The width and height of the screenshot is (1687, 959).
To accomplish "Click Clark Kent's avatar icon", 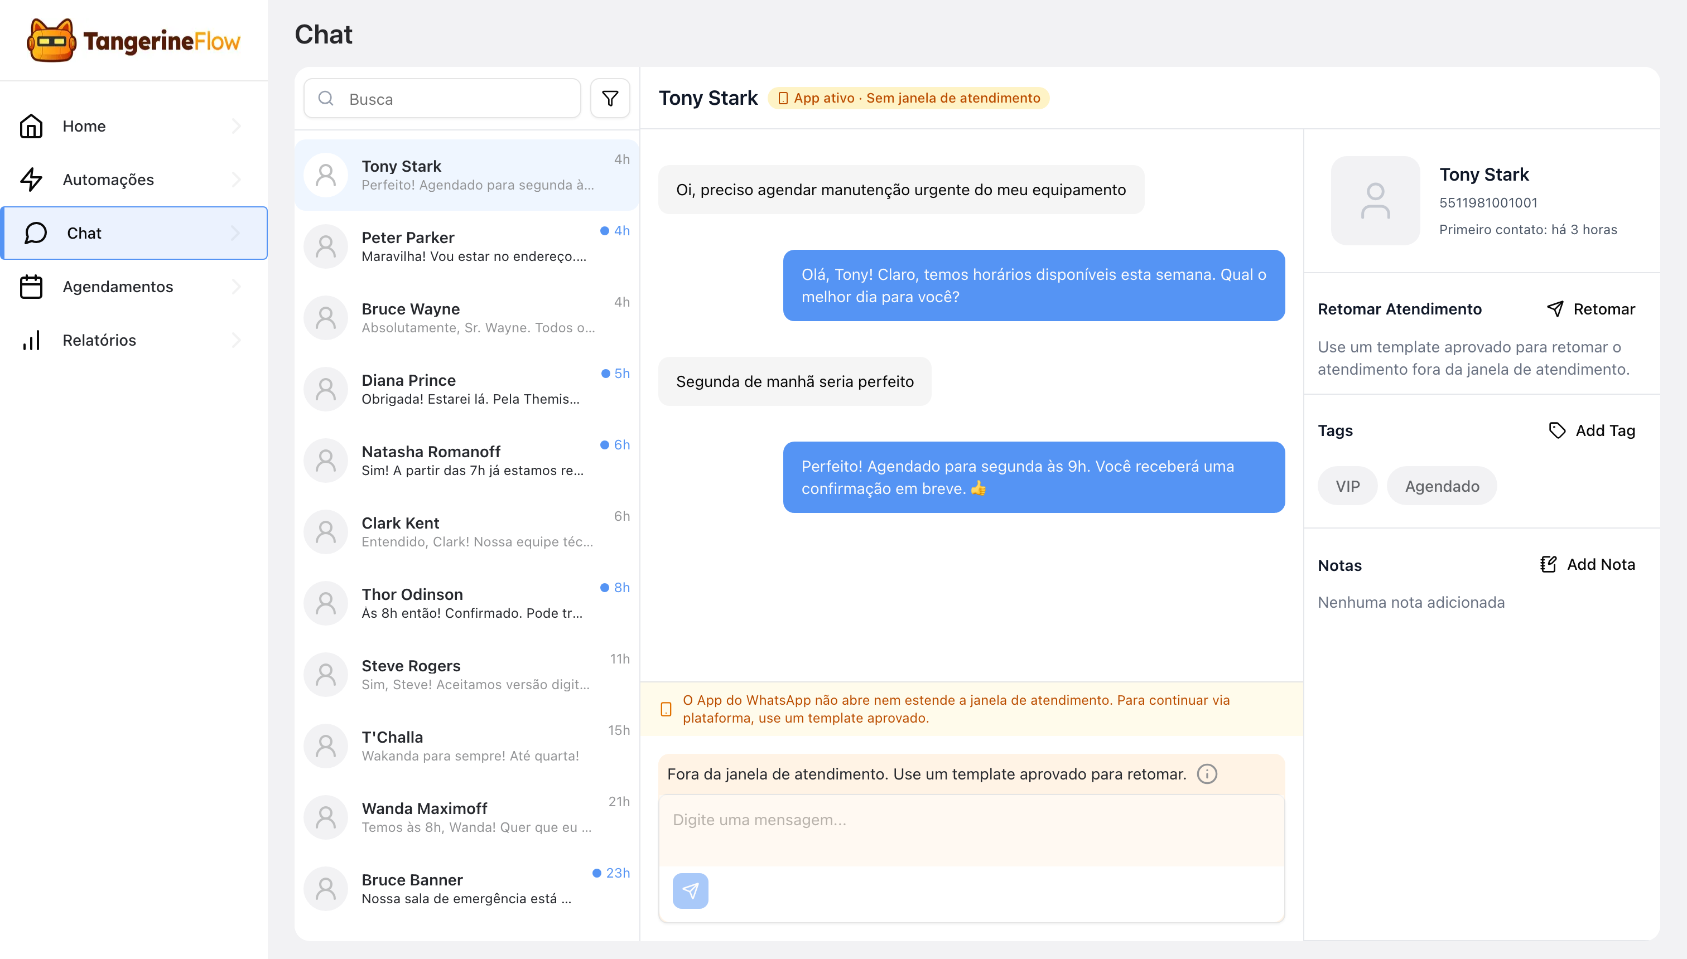I will [x=326, y=531].
